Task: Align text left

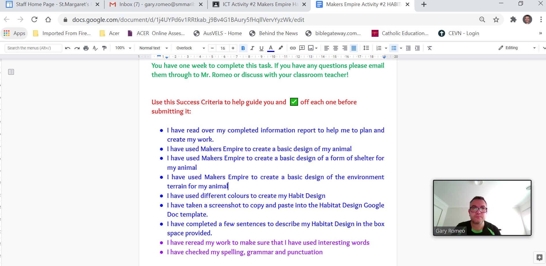Action: (326, 48)
